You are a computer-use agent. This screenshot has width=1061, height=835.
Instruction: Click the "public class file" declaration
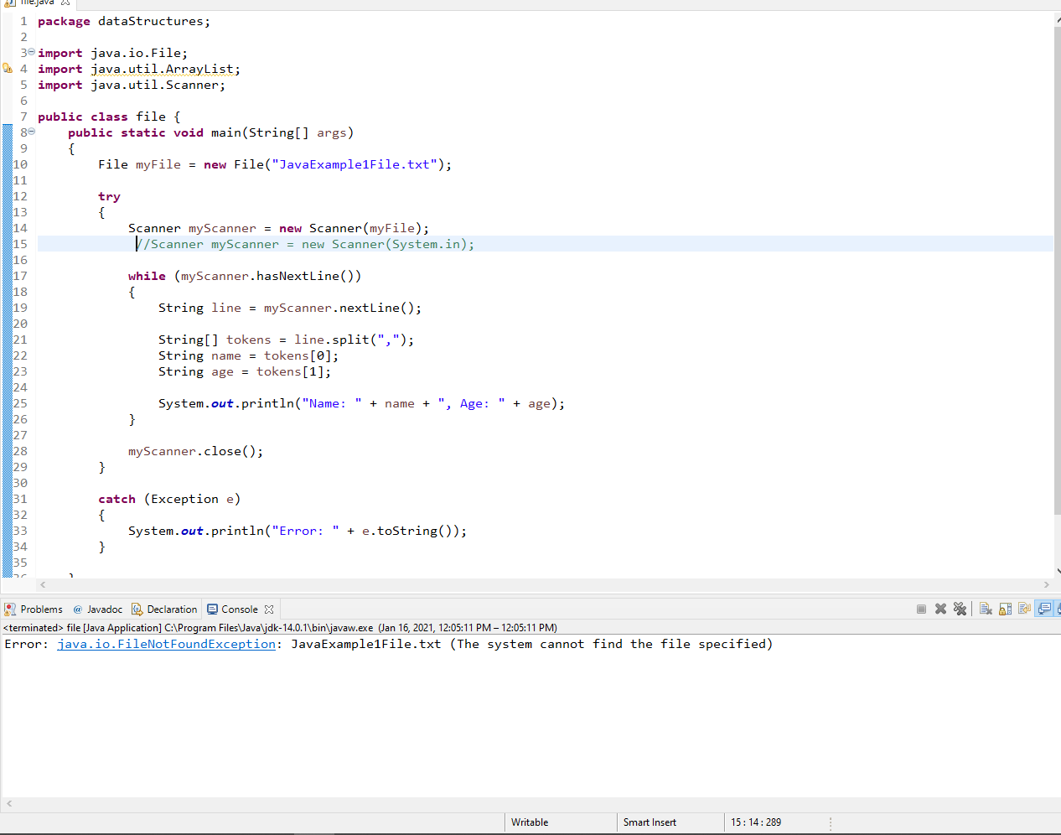[101, 117]
